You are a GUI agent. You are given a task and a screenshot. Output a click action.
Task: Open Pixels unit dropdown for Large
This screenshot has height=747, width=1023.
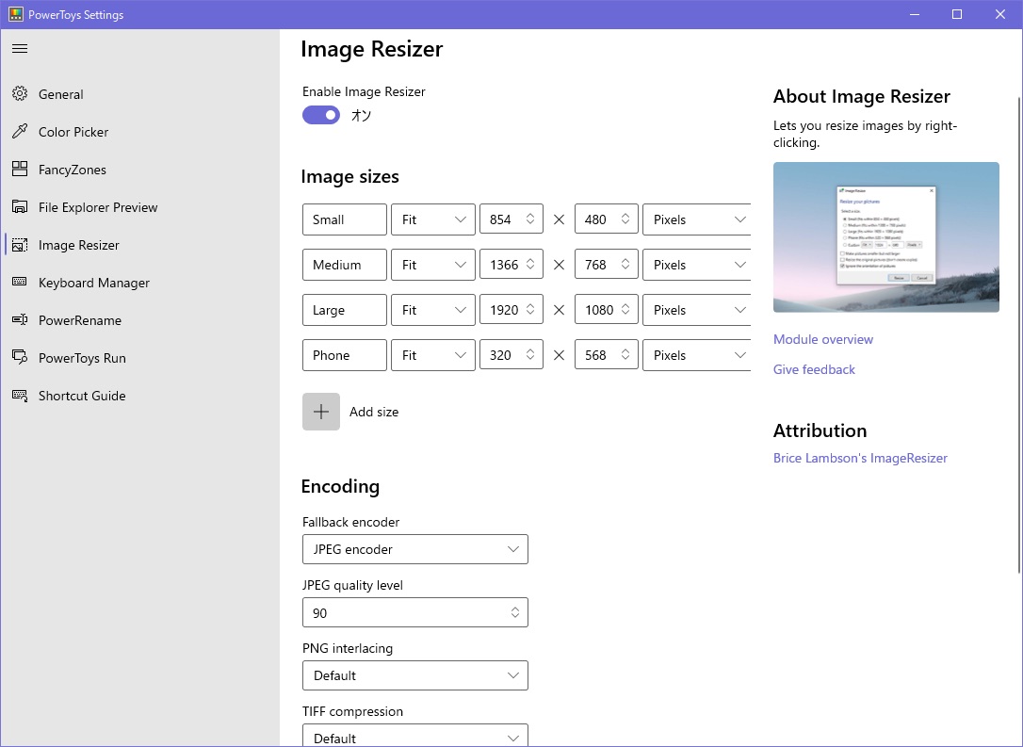[x=697, y=310]
